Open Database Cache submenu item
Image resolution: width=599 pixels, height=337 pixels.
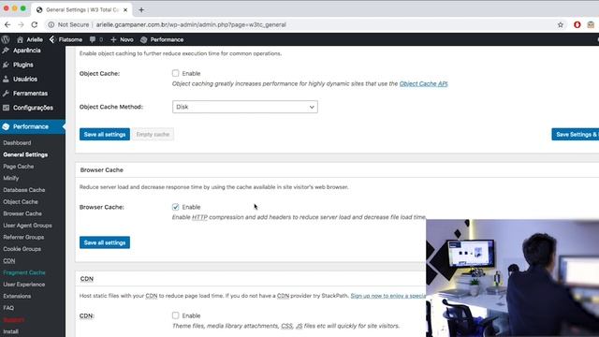[x=24, y=190]
